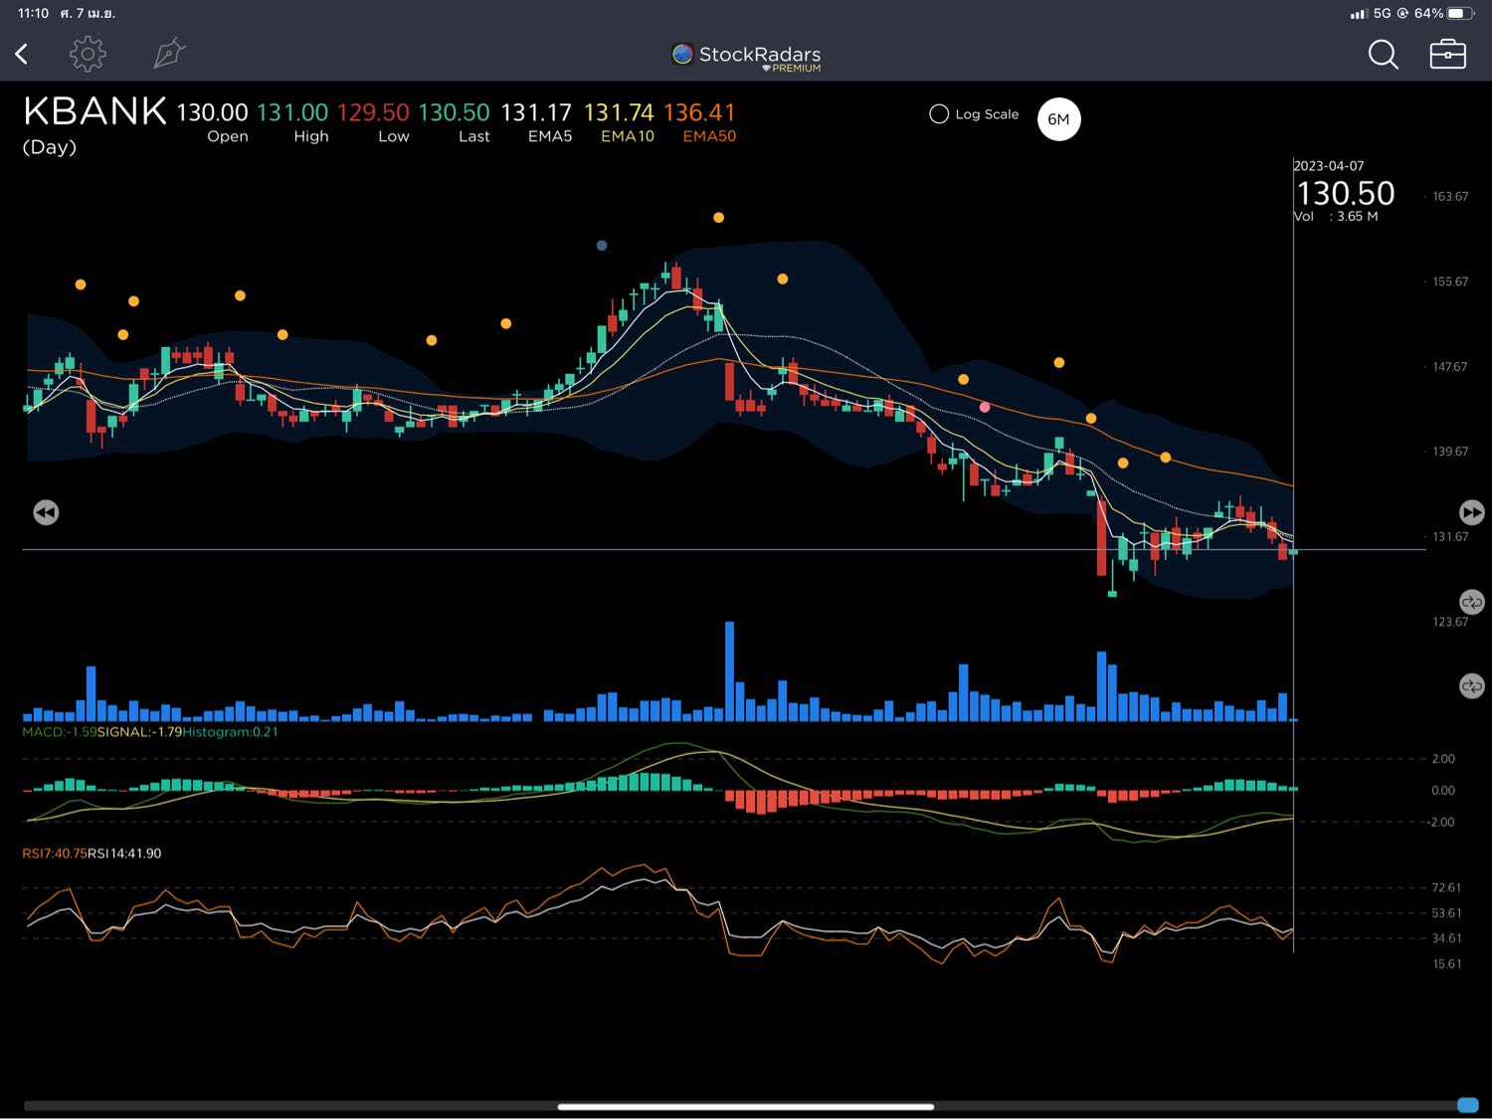Tap the RSI14:41.90 indicator label
The height and width of the screenshot is (1119, 1492).
click(x=124, y=853)
